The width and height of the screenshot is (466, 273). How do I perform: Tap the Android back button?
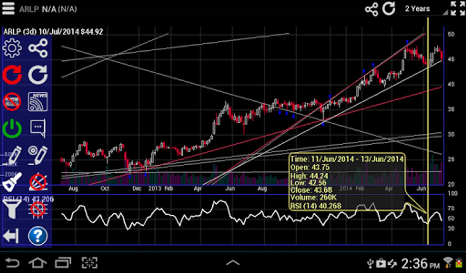pos(12,263)
